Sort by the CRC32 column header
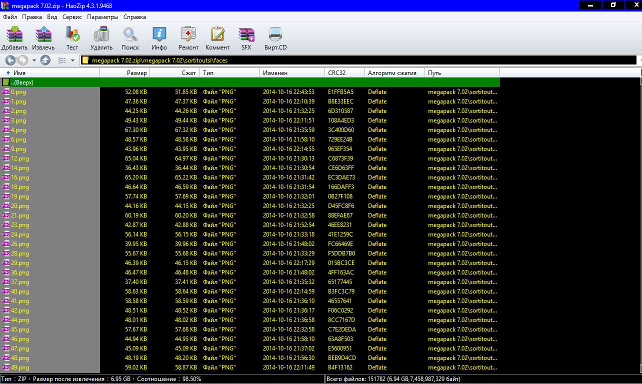The width and height of the screenshot is (642, 384). pyautogui.click(x=344, y=73)
